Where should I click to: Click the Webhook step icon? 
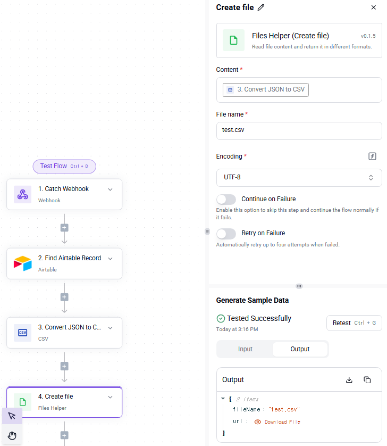(x=23, y=194)
